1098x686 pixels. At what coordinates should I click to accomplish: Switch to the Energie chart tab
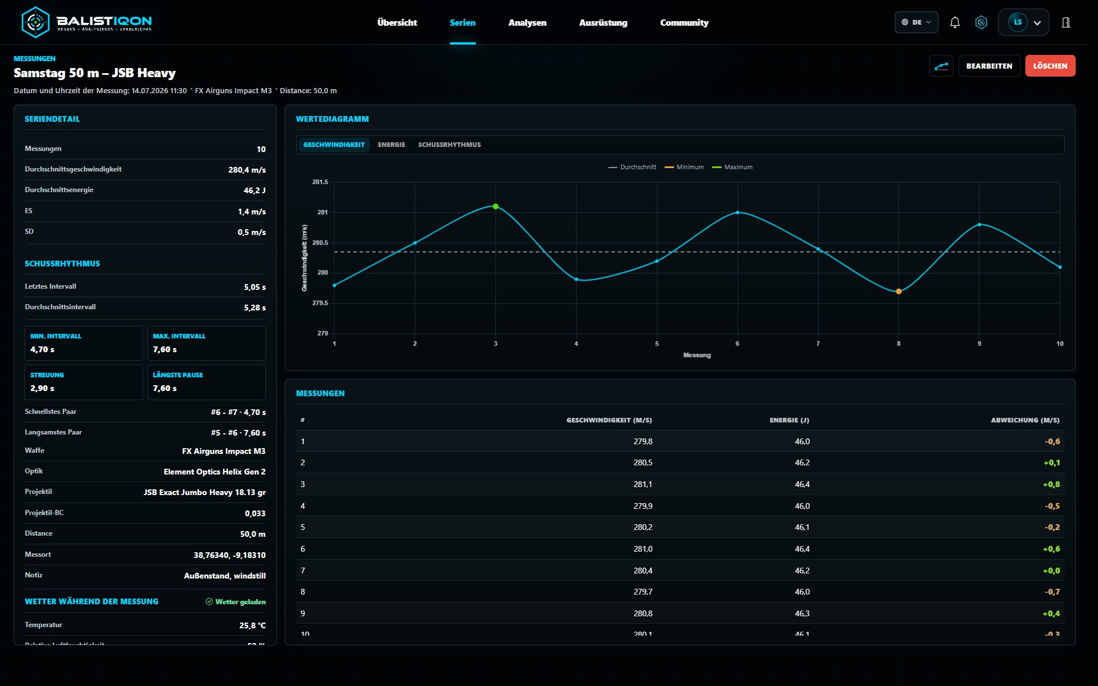pyautogui.click(x=391, y=145)
